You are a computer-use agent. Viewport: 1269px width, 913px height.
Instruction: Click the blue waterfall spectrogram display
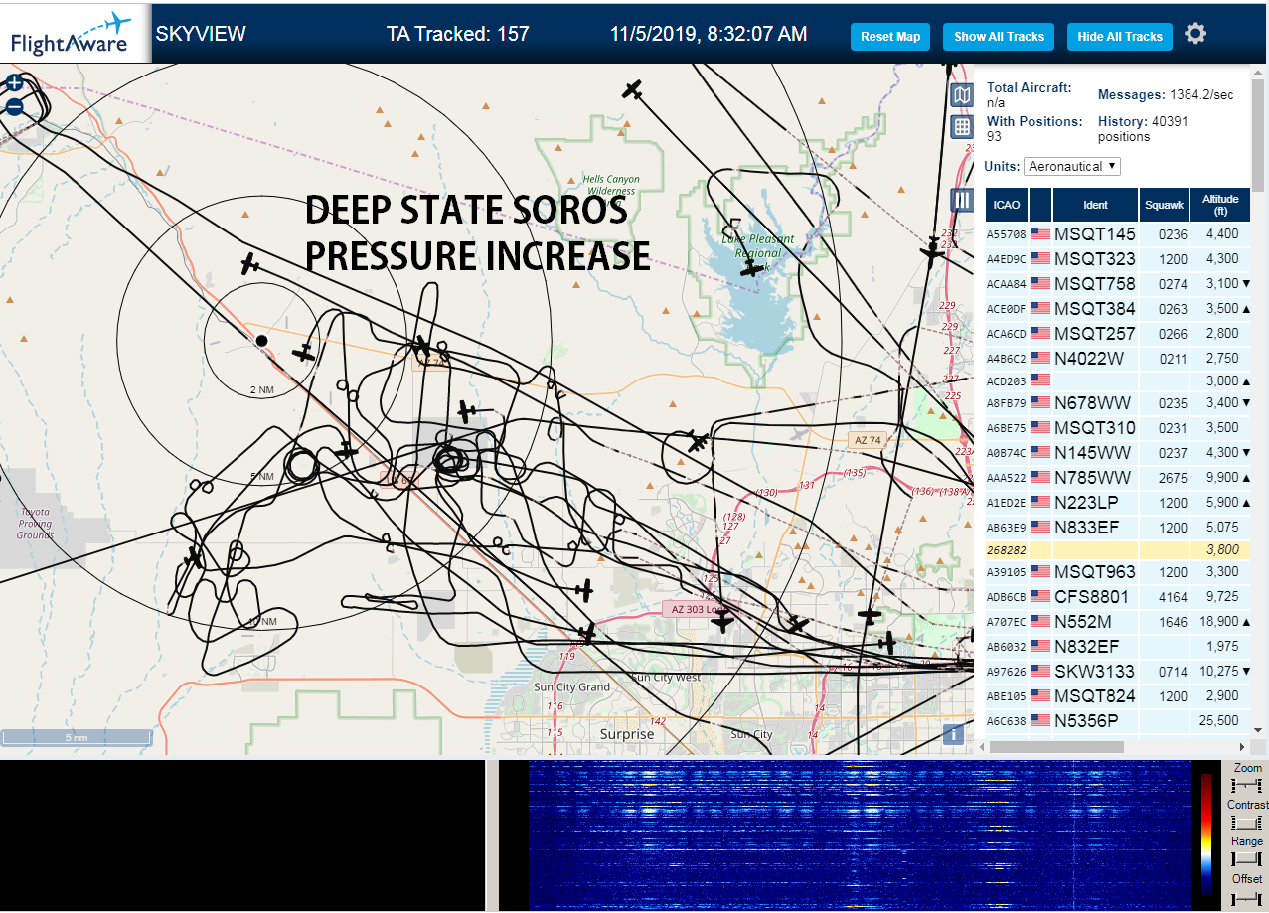tap(859, 836)
